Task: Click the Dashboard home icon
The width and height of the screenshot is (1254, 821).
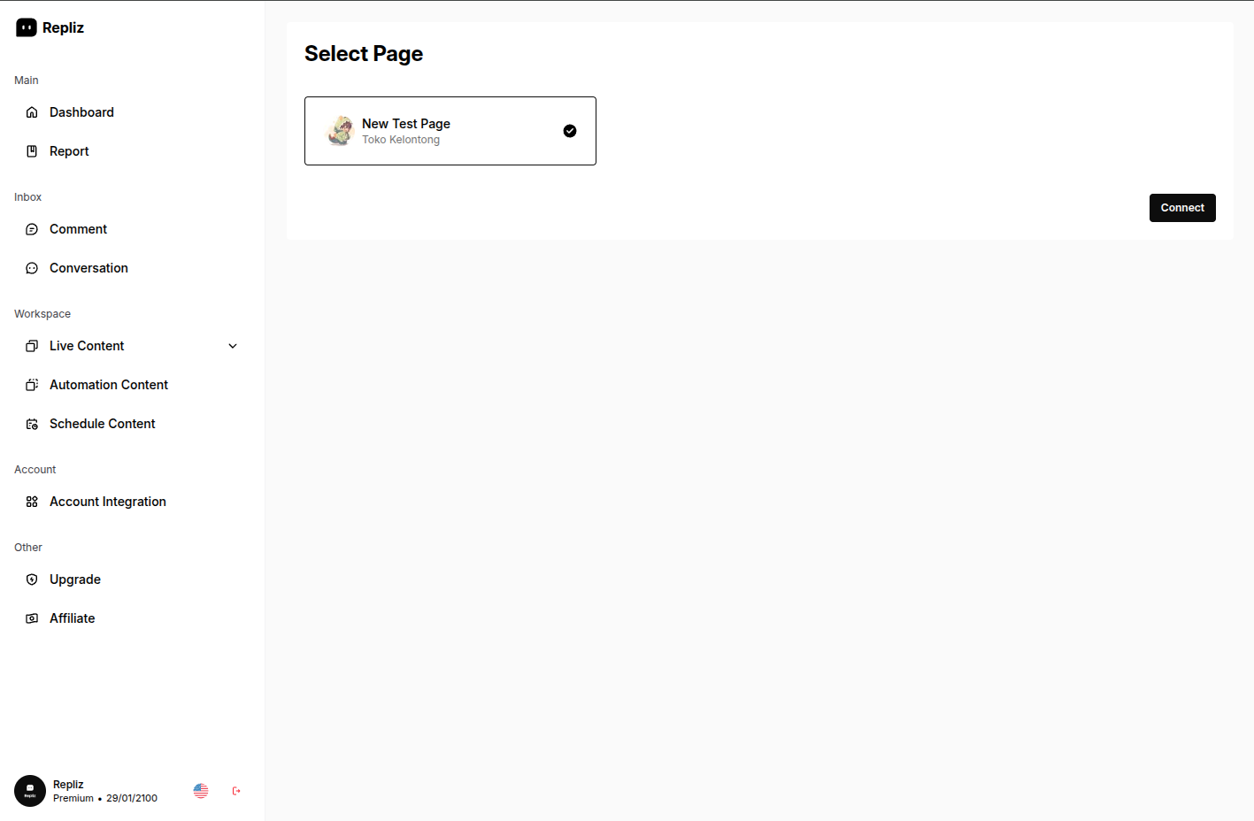Action: click(x=32, y=112)
